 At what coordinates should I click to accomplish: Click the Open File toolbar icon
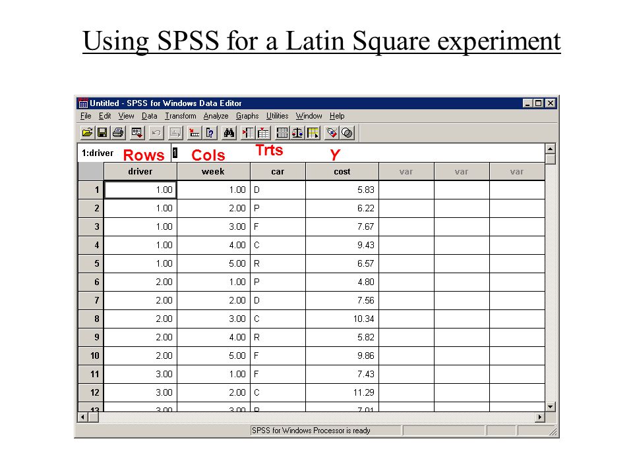[x=87, y=132]
